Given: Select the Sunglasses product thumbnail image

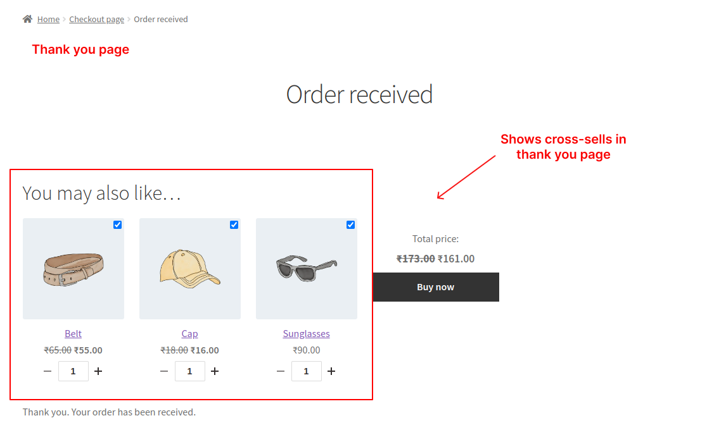Looking at the screenshot, I should (x=306, y=269).
